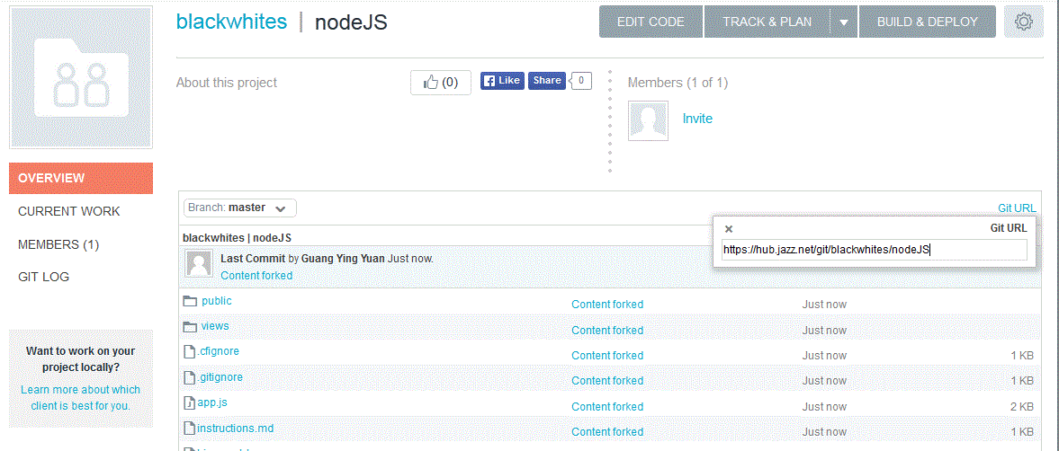Image resolution: width=1059 pixels, height=451 pixels.
Task: Click the app.js file icon
Action: click(x=190, y=402)
